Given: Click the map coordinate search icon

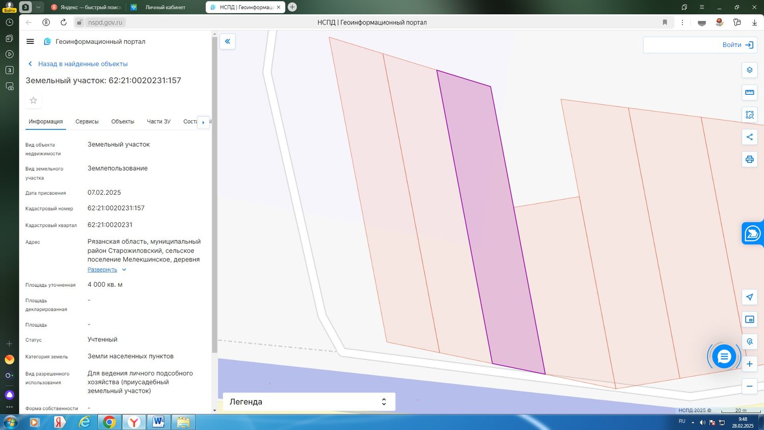Looking at the screenshot, I should pyautogui.click(x=749, y=341).
